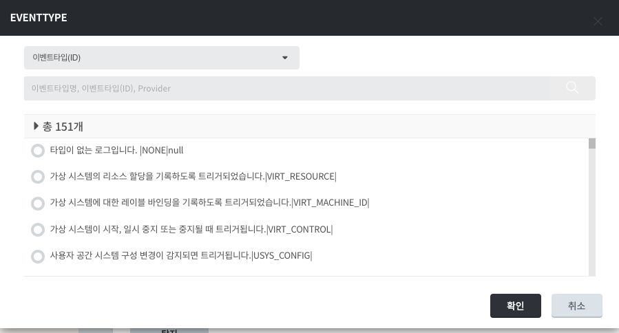Click the magnifier search icon
This screenshot has height=333, width=619.
572,88
